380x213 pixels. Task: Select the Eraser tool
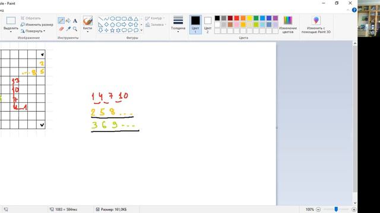(61, 29)
